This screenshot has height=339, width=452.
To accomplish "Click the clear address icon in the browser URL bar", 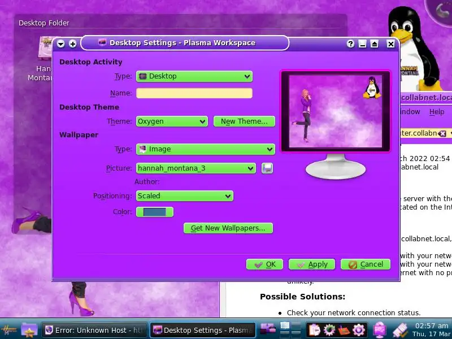I will [442, 133].
